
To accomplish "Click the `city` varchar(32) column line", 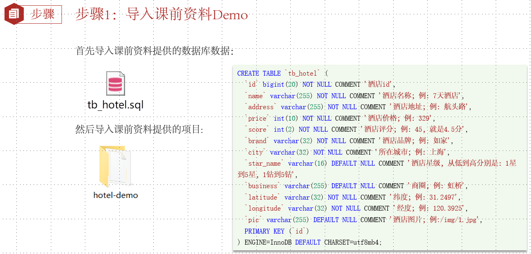I will (347, 152).
